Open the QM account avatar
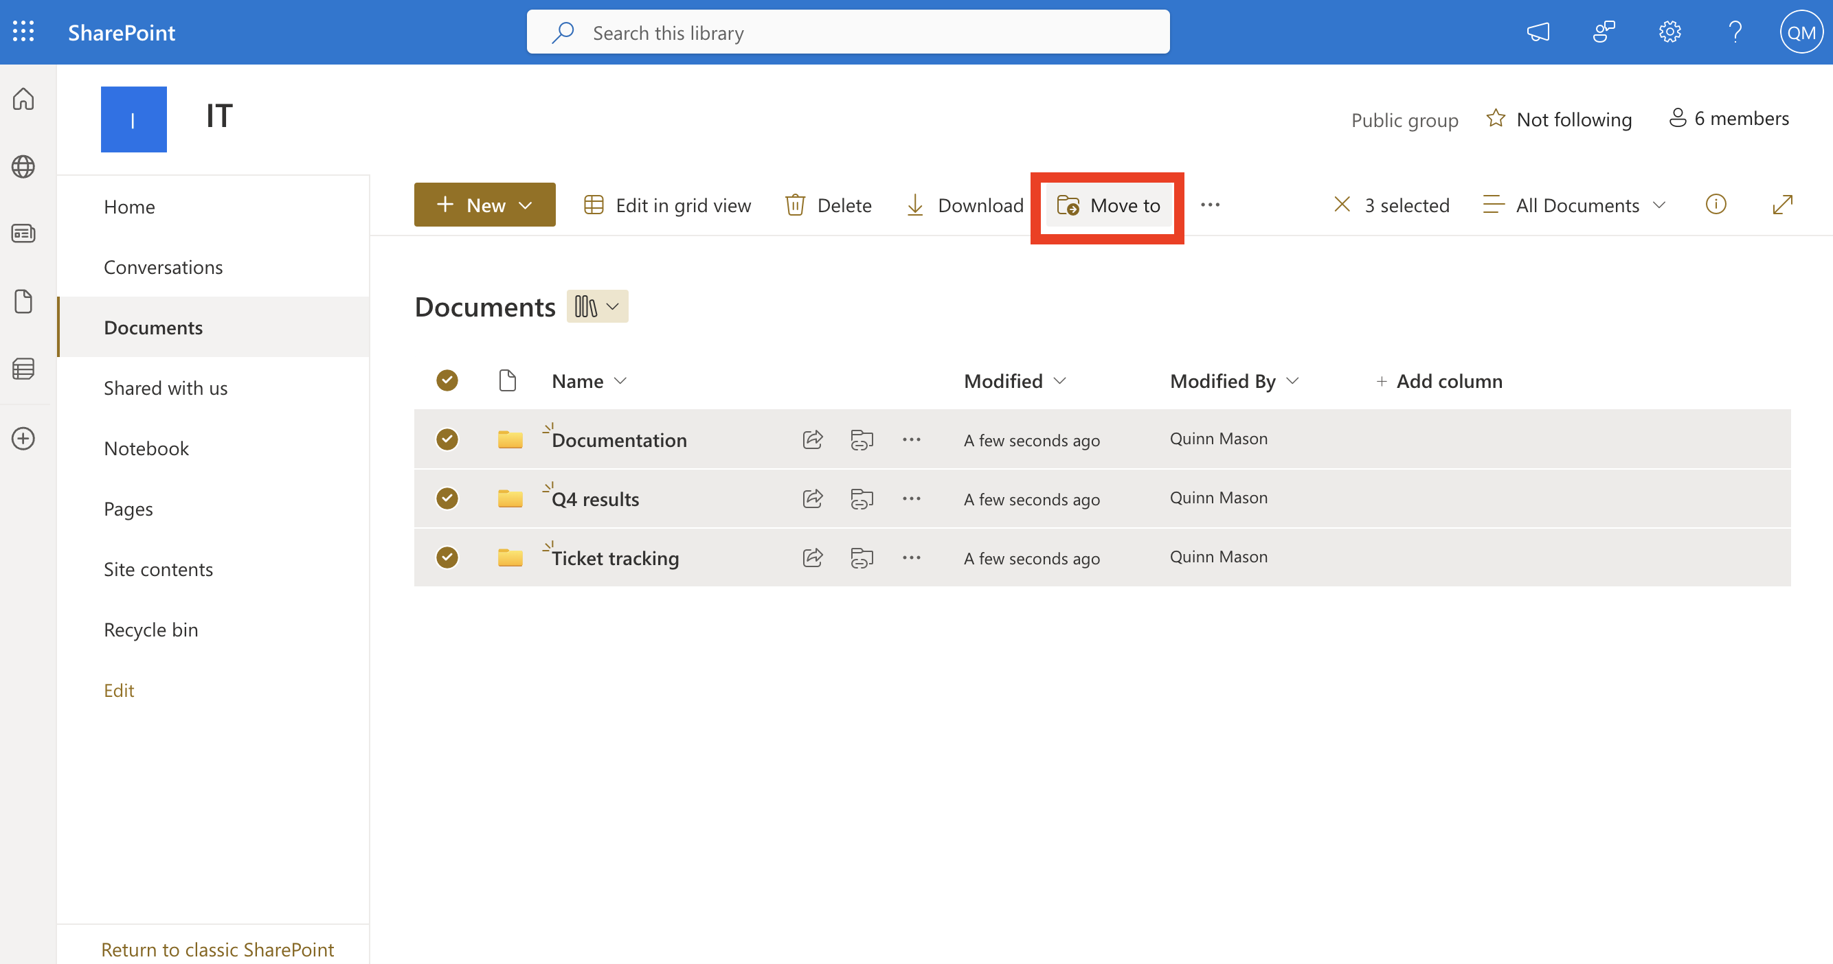The image size is (1833, 964). (1801, 32)
